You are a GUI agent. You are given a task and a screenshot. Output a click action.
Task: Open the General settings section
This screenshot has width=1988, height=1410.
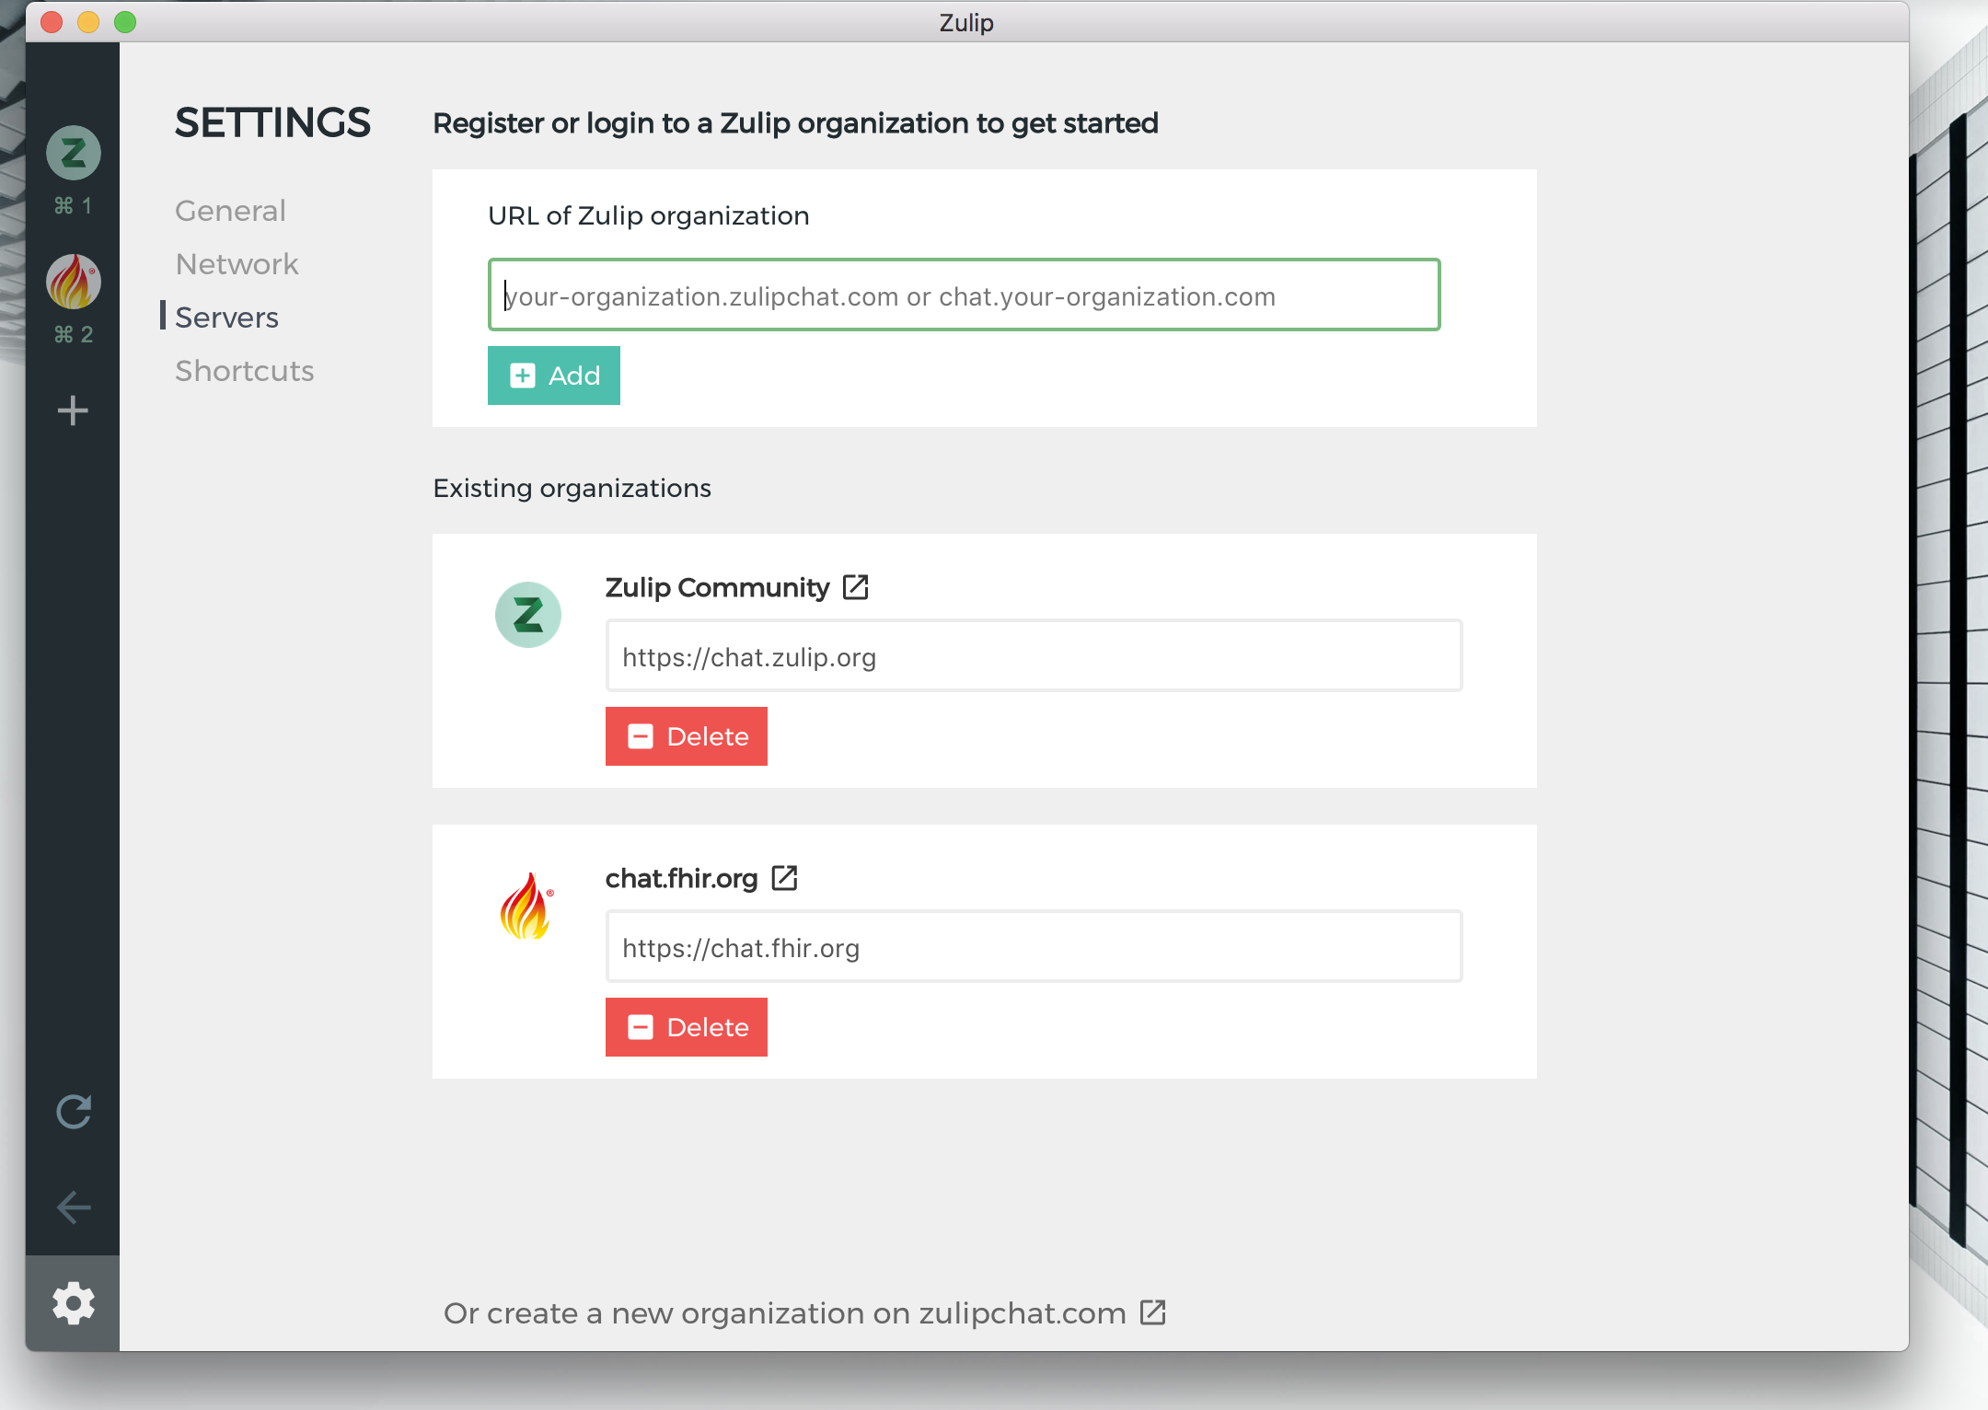coord(230,211)
